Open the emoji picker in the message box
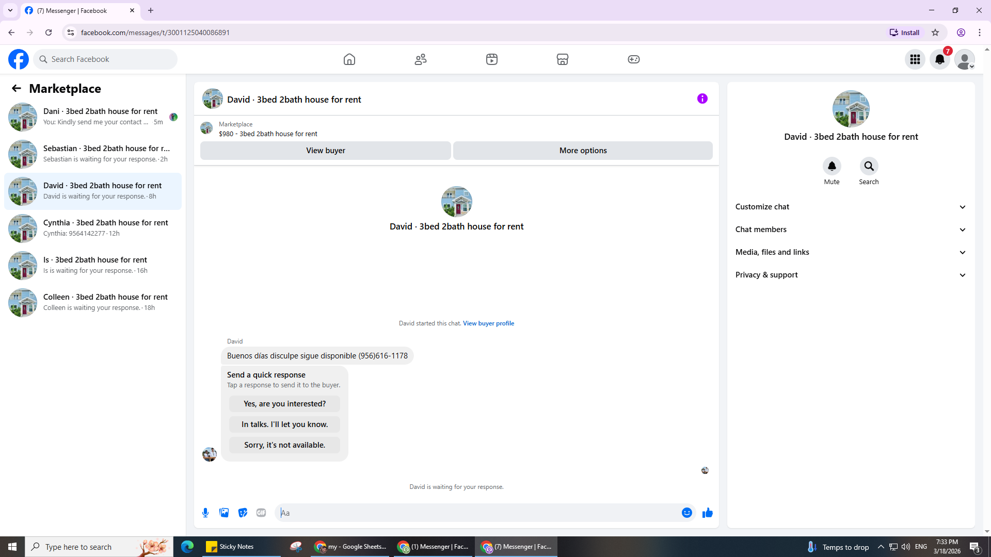The width and height of the screenshot is (991, 557). (686, 513)
